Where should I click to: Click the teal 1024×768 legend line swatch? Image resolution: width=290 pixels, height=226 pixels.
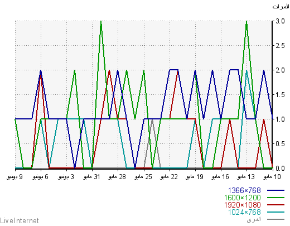(275, 212)
